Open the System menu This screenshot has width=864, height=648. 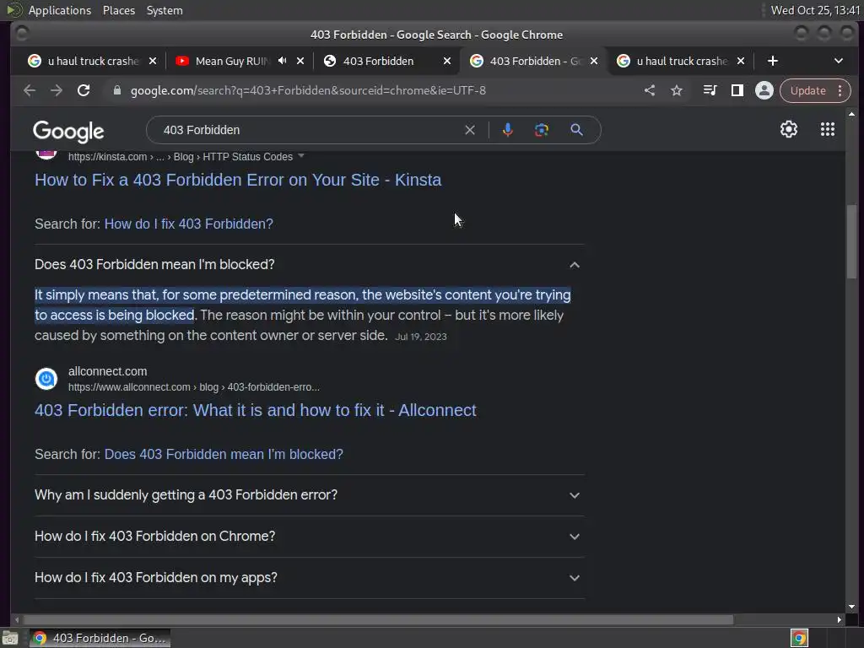[165, 10]
